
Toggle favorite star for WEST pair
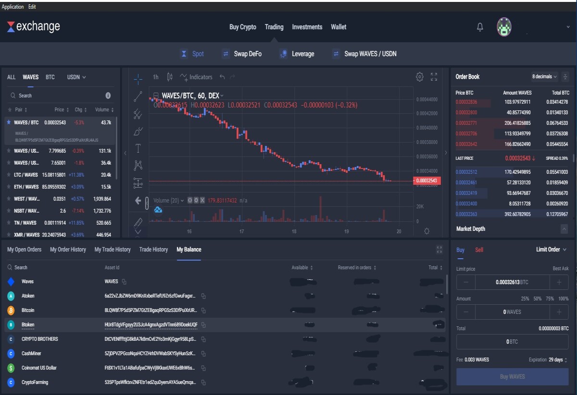9,198
